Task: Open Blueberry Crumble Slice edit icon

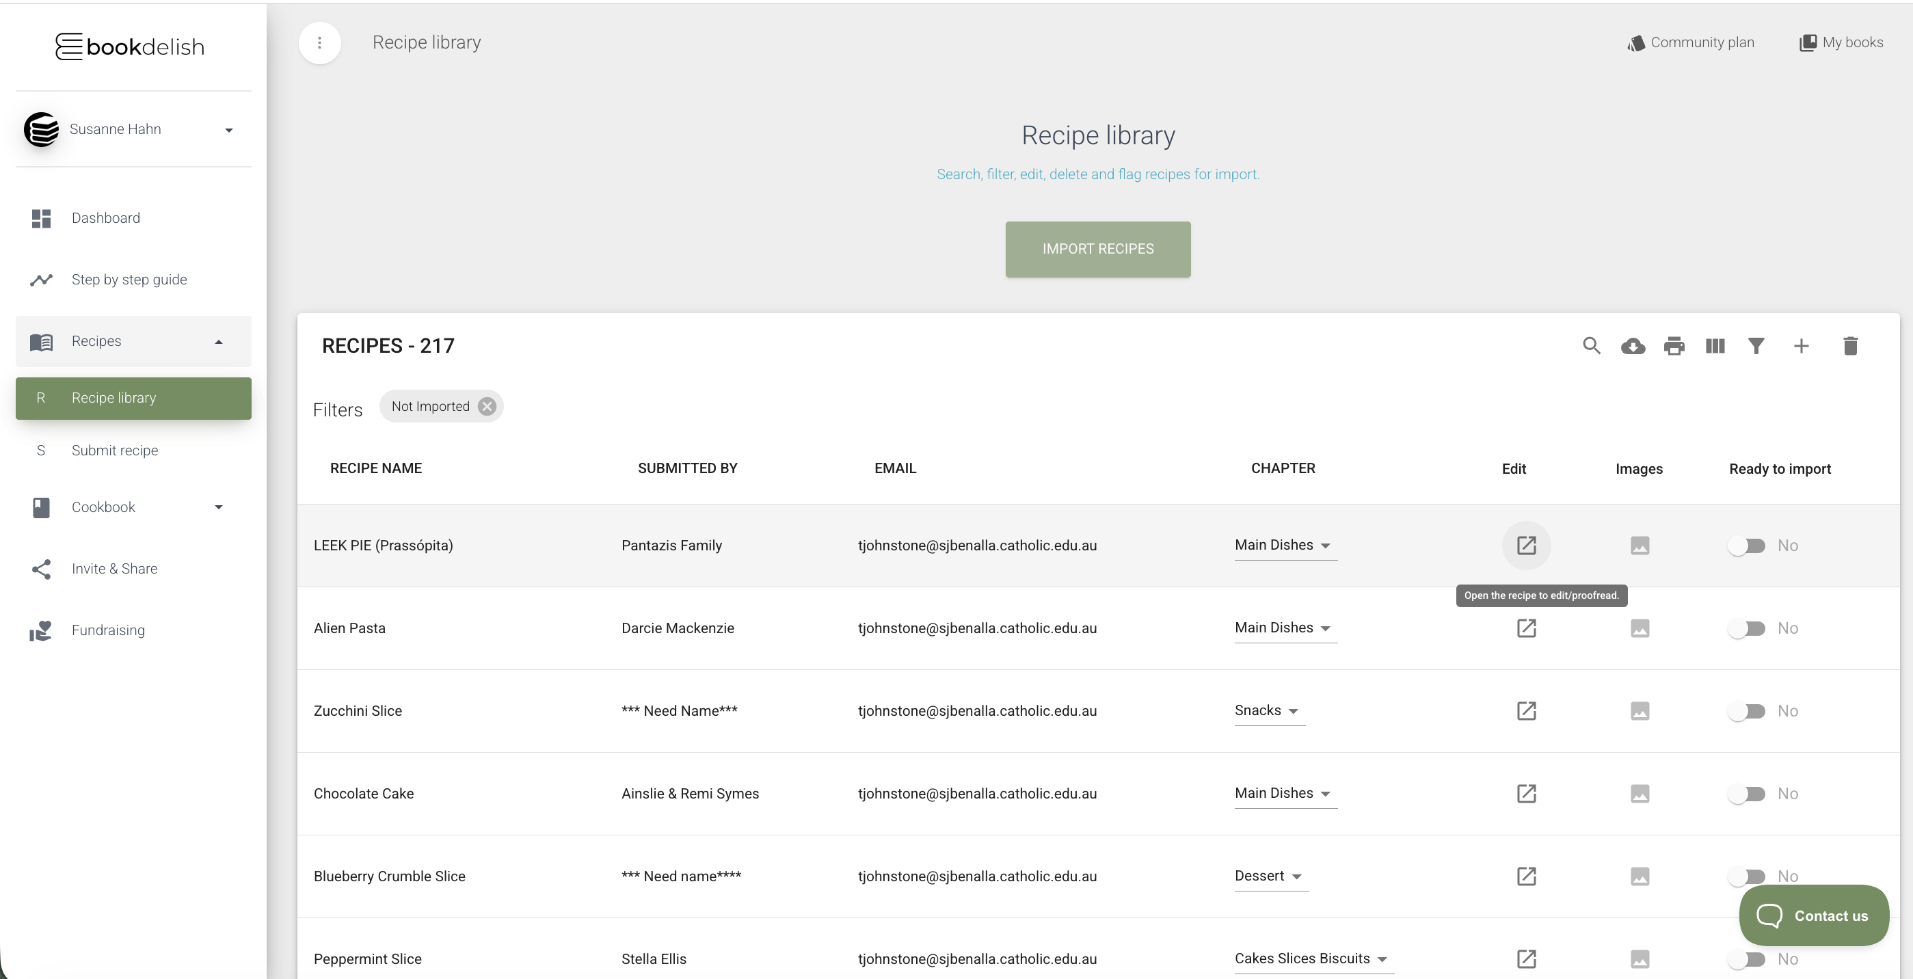Action: (x=1526, y=876)
